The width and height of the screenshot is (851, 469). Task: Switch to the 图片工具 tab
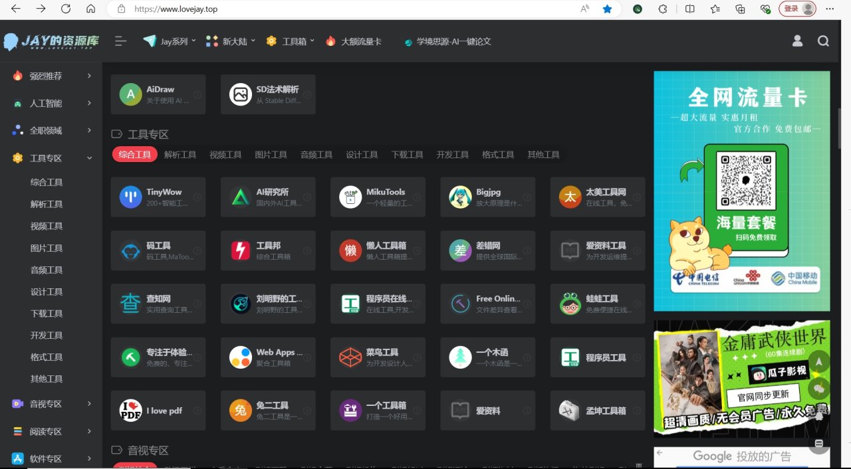(x=271, y=155)
